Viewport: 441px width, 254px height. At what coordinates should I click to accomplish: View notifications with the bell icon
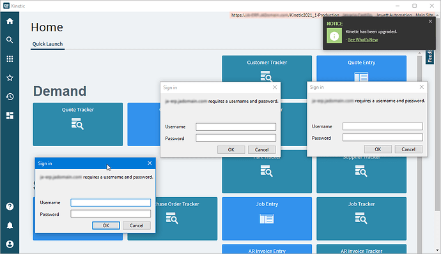[10, 225]
